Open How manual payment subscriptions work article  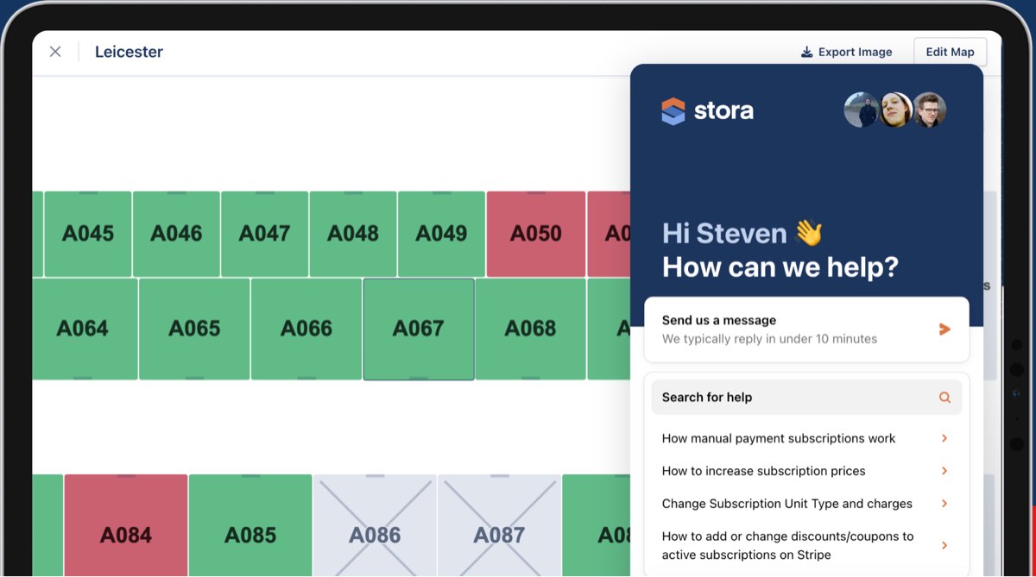806,438
